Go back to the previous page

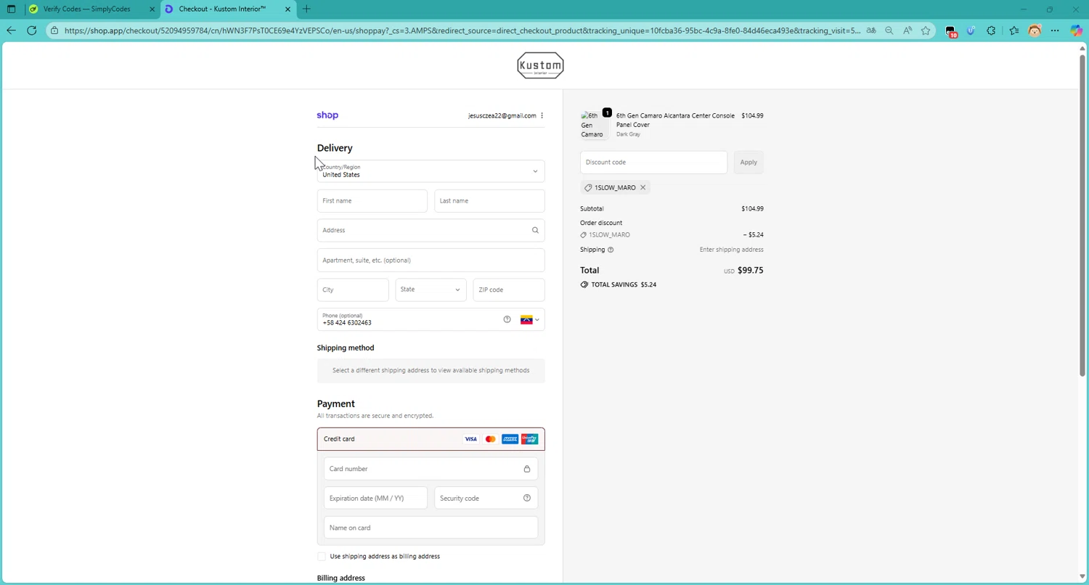coord(11,30)
